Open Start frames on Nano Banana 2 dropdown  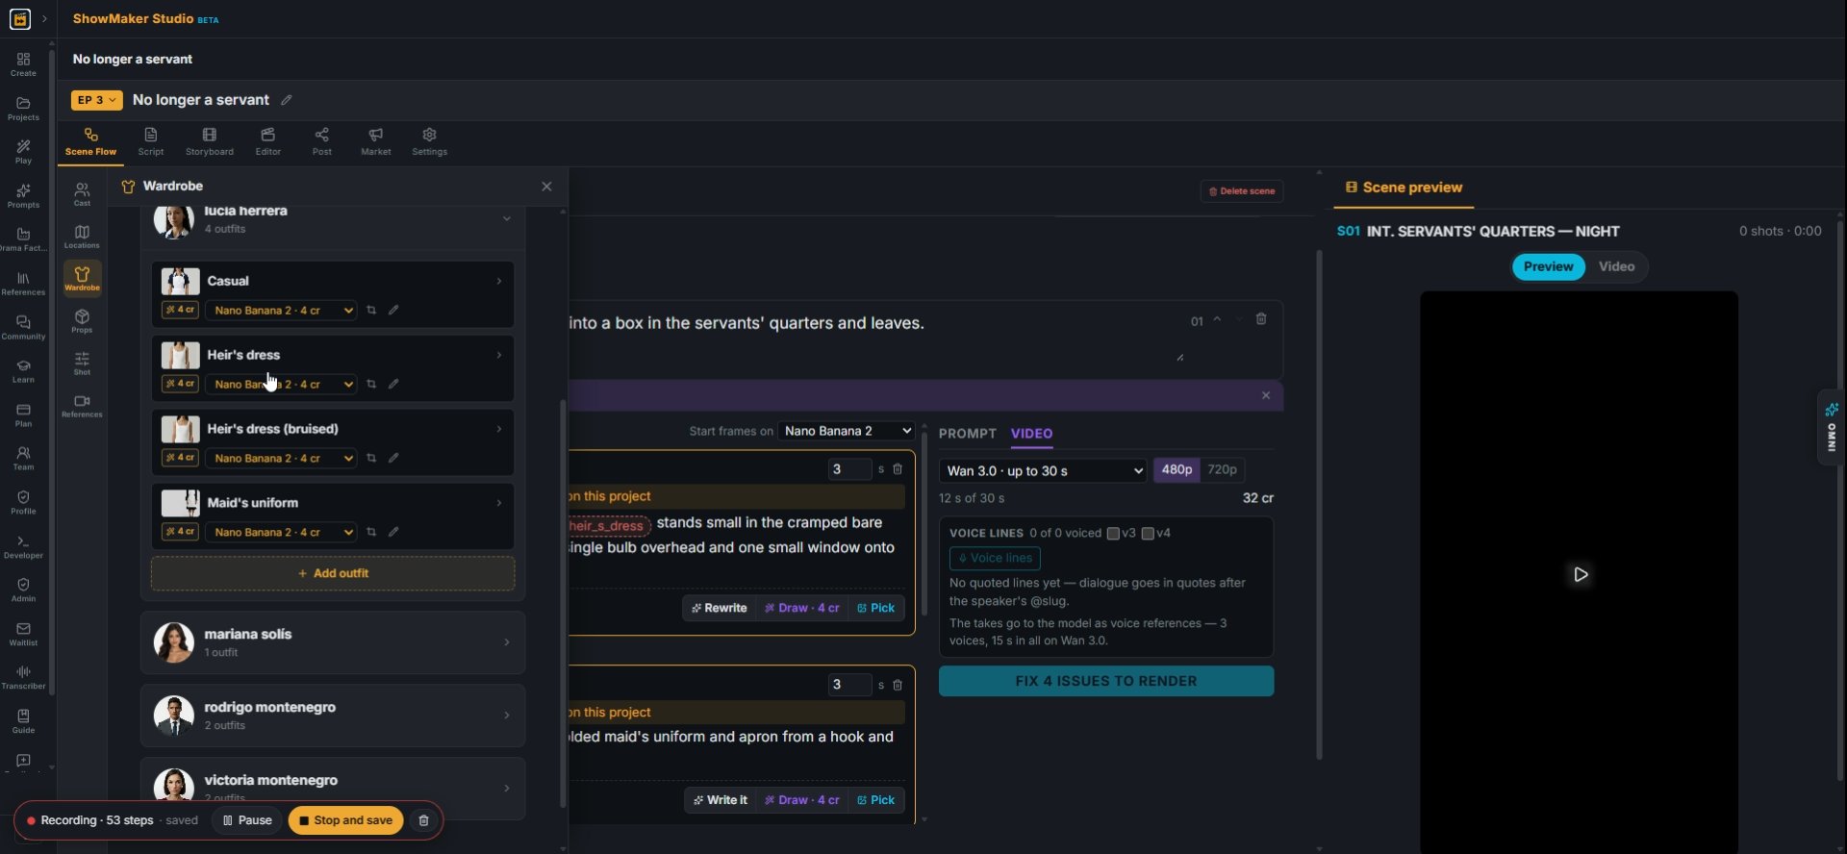pyautogui.click(x=846, y=431)
